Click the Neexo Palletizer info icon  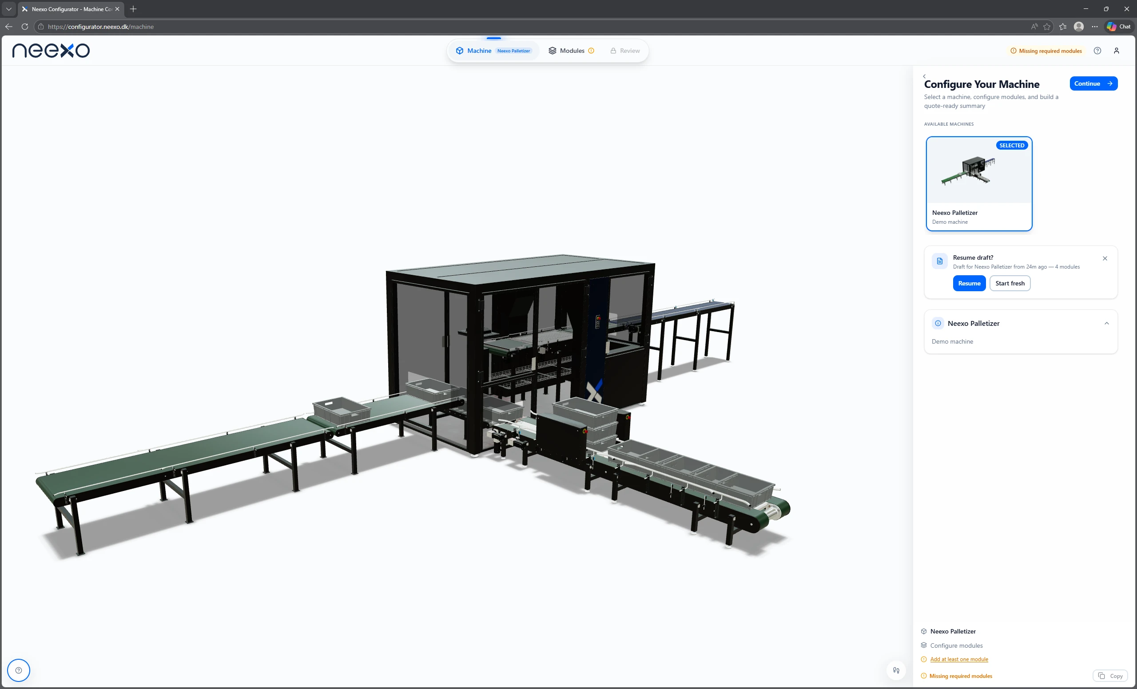click(938, 323)
